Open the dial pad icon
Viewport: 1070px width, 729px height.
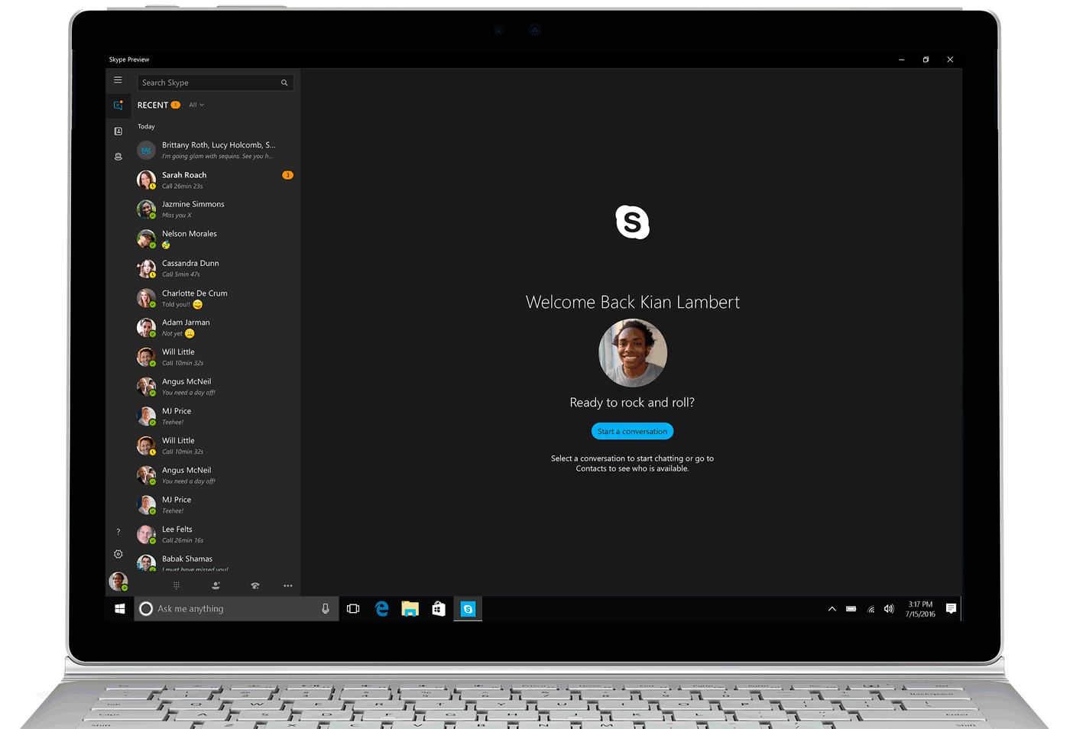(x=177, y=585)
